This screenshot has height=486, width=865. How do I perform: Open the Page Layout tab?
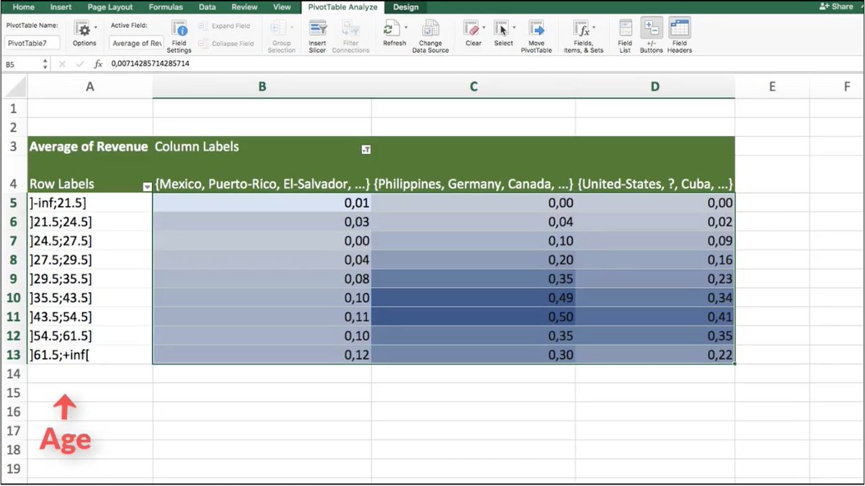click(x=110, y=7)
